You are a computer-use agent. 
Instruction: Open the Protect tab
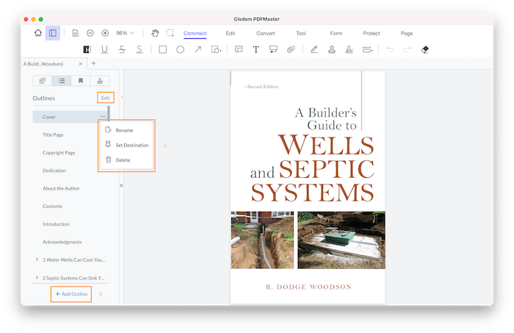372,34
